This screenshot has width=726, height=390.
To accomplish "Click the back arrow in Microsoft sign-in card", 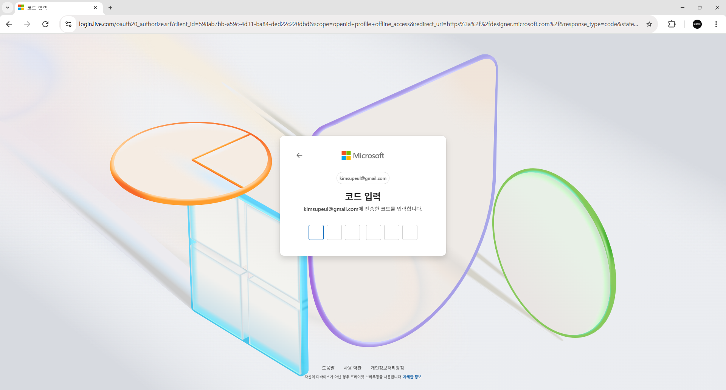I will [x=299, y=155].
